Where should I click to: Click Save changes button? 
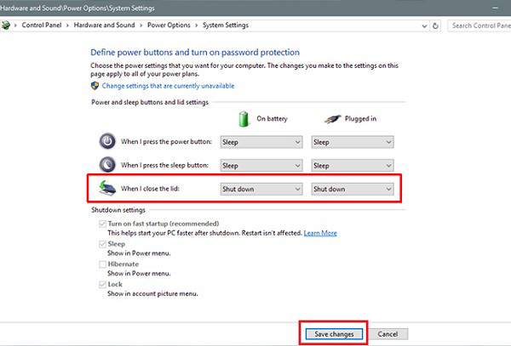(334, 334)
